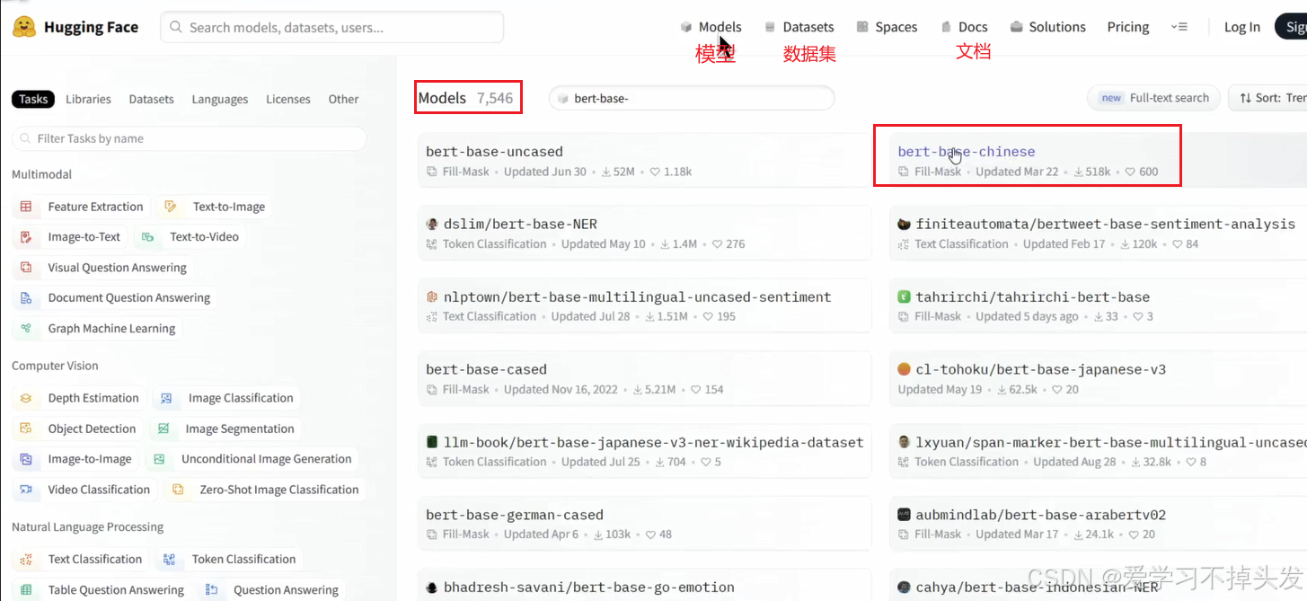Open finiteautomata/bertweet-base-sentiment-analysis model
1307x601 pixels.
pos(1098,233)
